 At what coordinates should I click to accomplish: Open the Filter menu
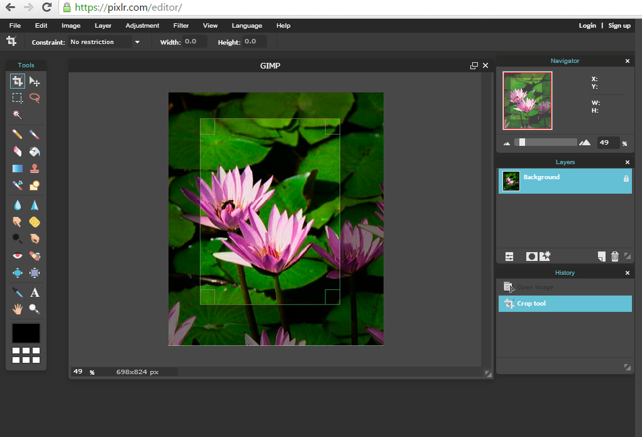181,25
